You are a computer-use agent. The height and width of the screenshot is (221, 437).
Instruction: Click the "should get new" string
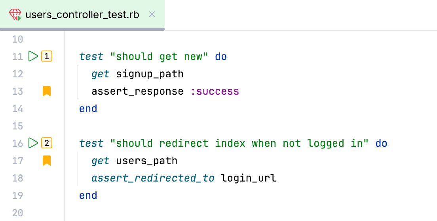point(159,57)
